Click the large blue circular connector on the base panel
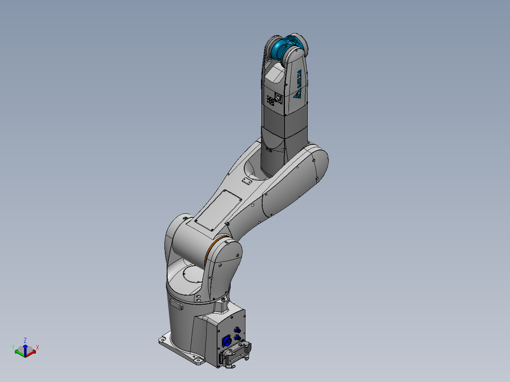 [x=227, y=341]
